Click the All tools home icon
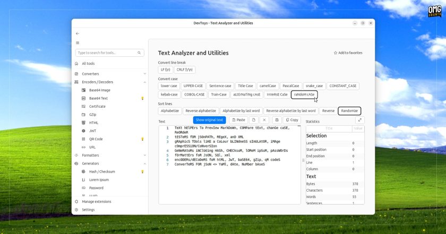 76,63
